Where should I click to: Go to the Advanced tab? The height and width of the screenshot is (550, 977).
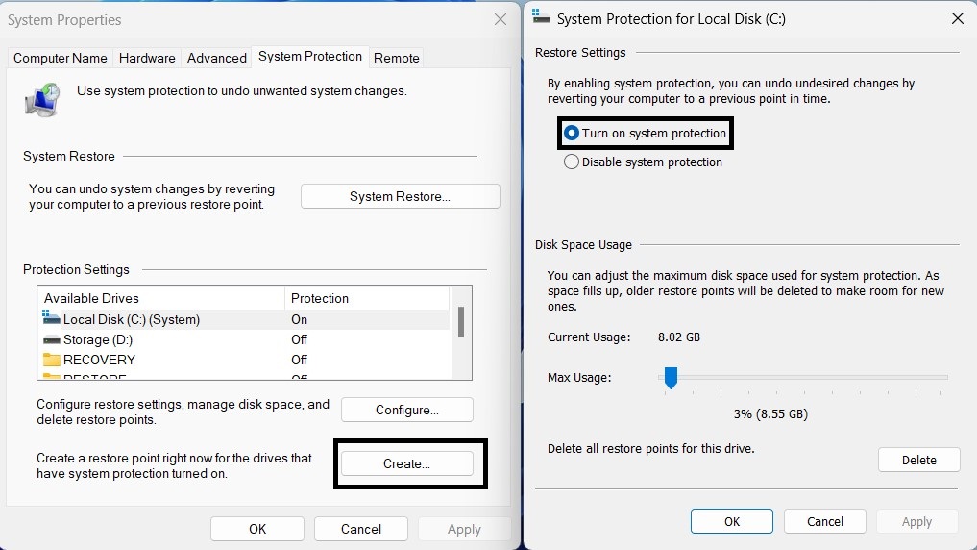pos(217,58)
